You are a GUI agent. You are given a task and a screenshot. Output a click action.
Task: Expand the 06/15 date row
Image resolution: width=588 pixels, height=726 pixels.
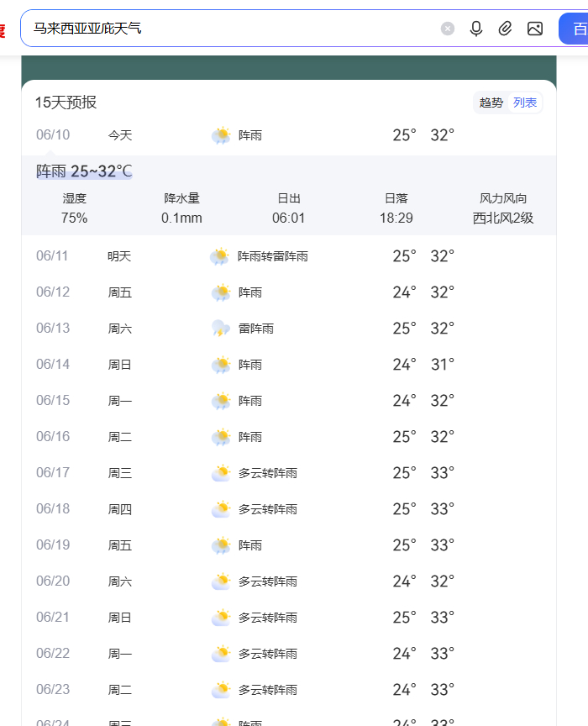[289, 401]
